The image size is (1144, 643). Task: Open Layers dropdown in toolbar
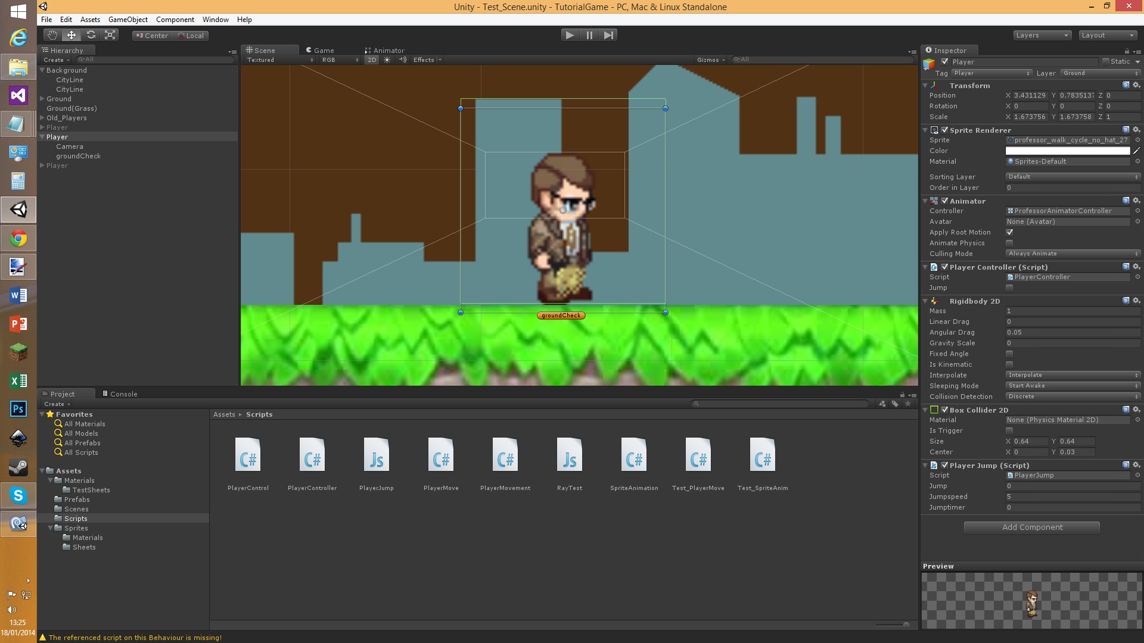pos(1042,35)
